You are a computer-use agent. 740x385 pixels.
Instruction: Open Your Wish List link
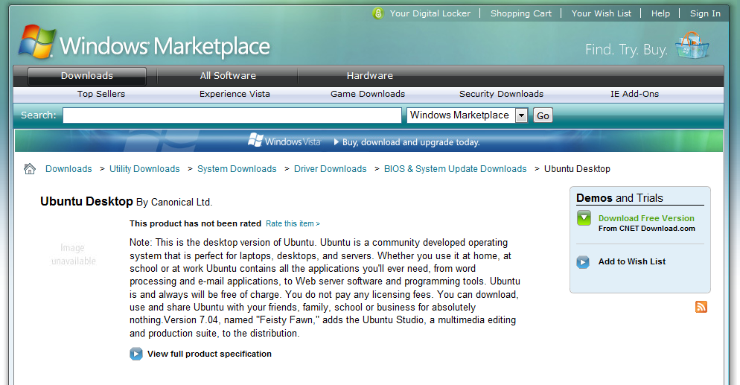602,13
